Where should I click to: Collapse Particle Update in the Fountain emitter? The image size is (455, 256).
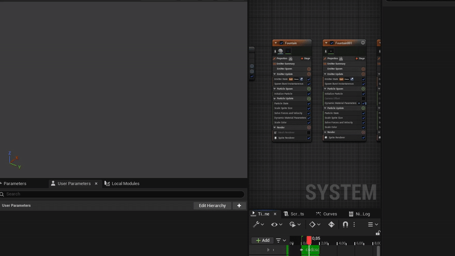tap(275, 98)
